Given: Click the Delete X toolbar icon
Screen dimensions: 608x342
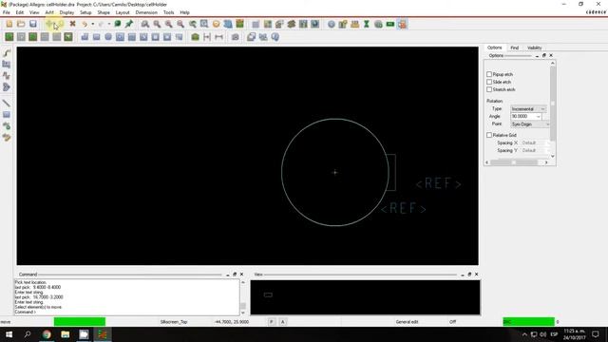Looking at the screenshot, I should (x=72, y=24).
